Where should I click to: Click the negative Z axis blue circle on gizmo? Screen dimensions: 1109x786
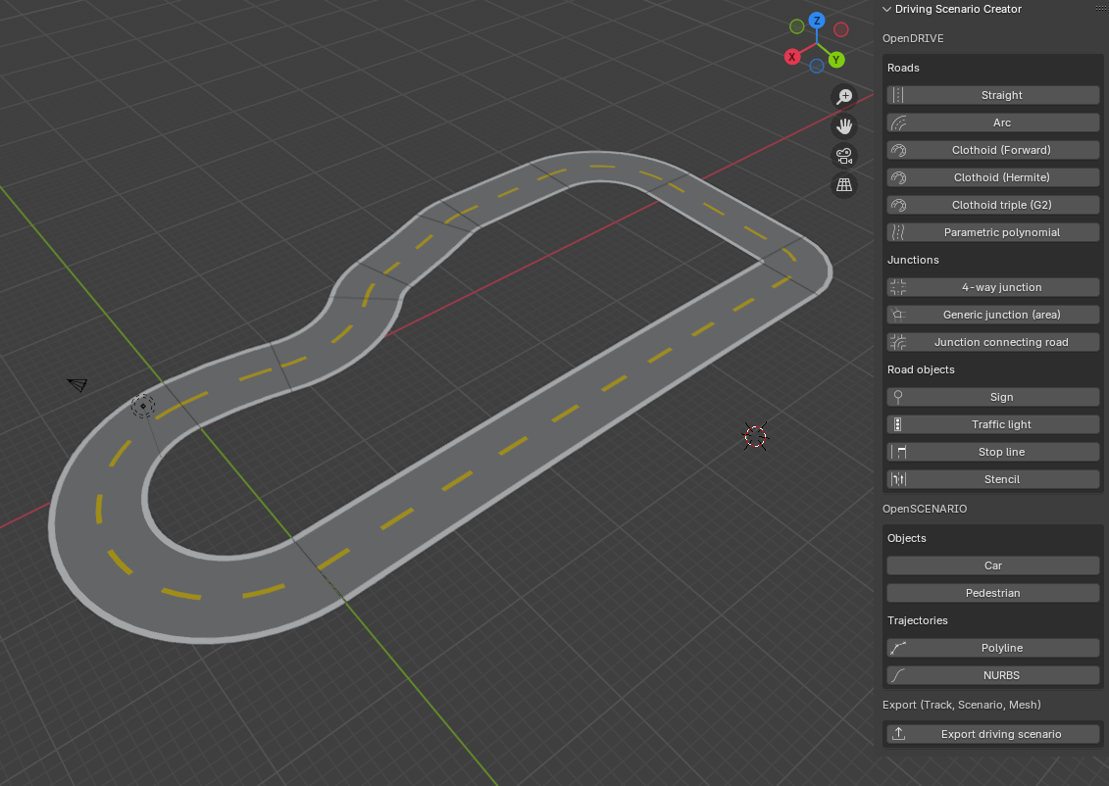[817, 66]
